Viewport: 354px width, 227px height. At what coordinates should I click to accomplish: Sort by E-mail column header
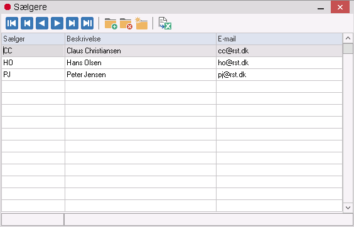(x=279, y=39)
